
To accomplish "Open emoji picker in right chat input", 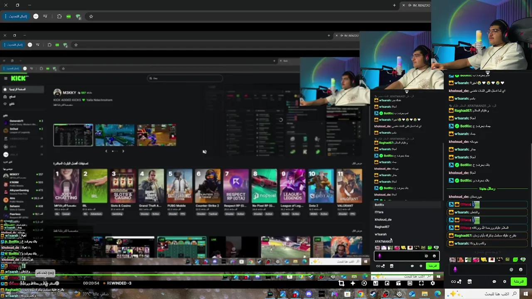I will click(x=521, y=270).
